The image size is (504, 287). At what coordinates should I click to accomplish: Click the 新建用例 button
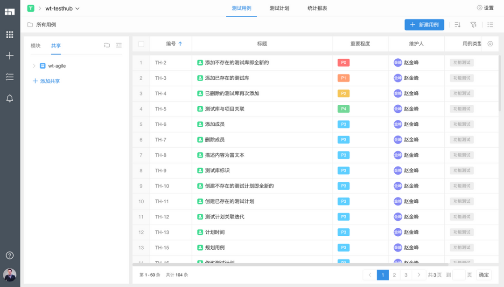pyautogui.click(x=424, y=25)
